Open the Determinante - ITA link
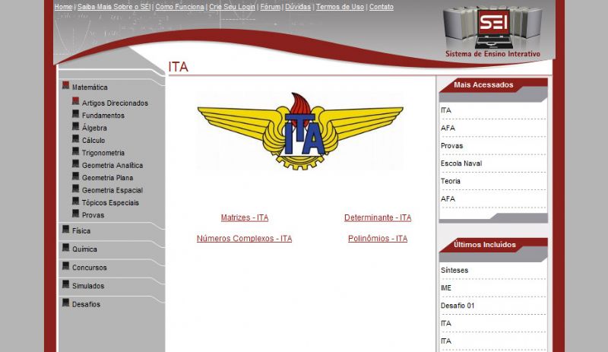The image size is (608, 352). pyautogui.click(x=378, y=217)
